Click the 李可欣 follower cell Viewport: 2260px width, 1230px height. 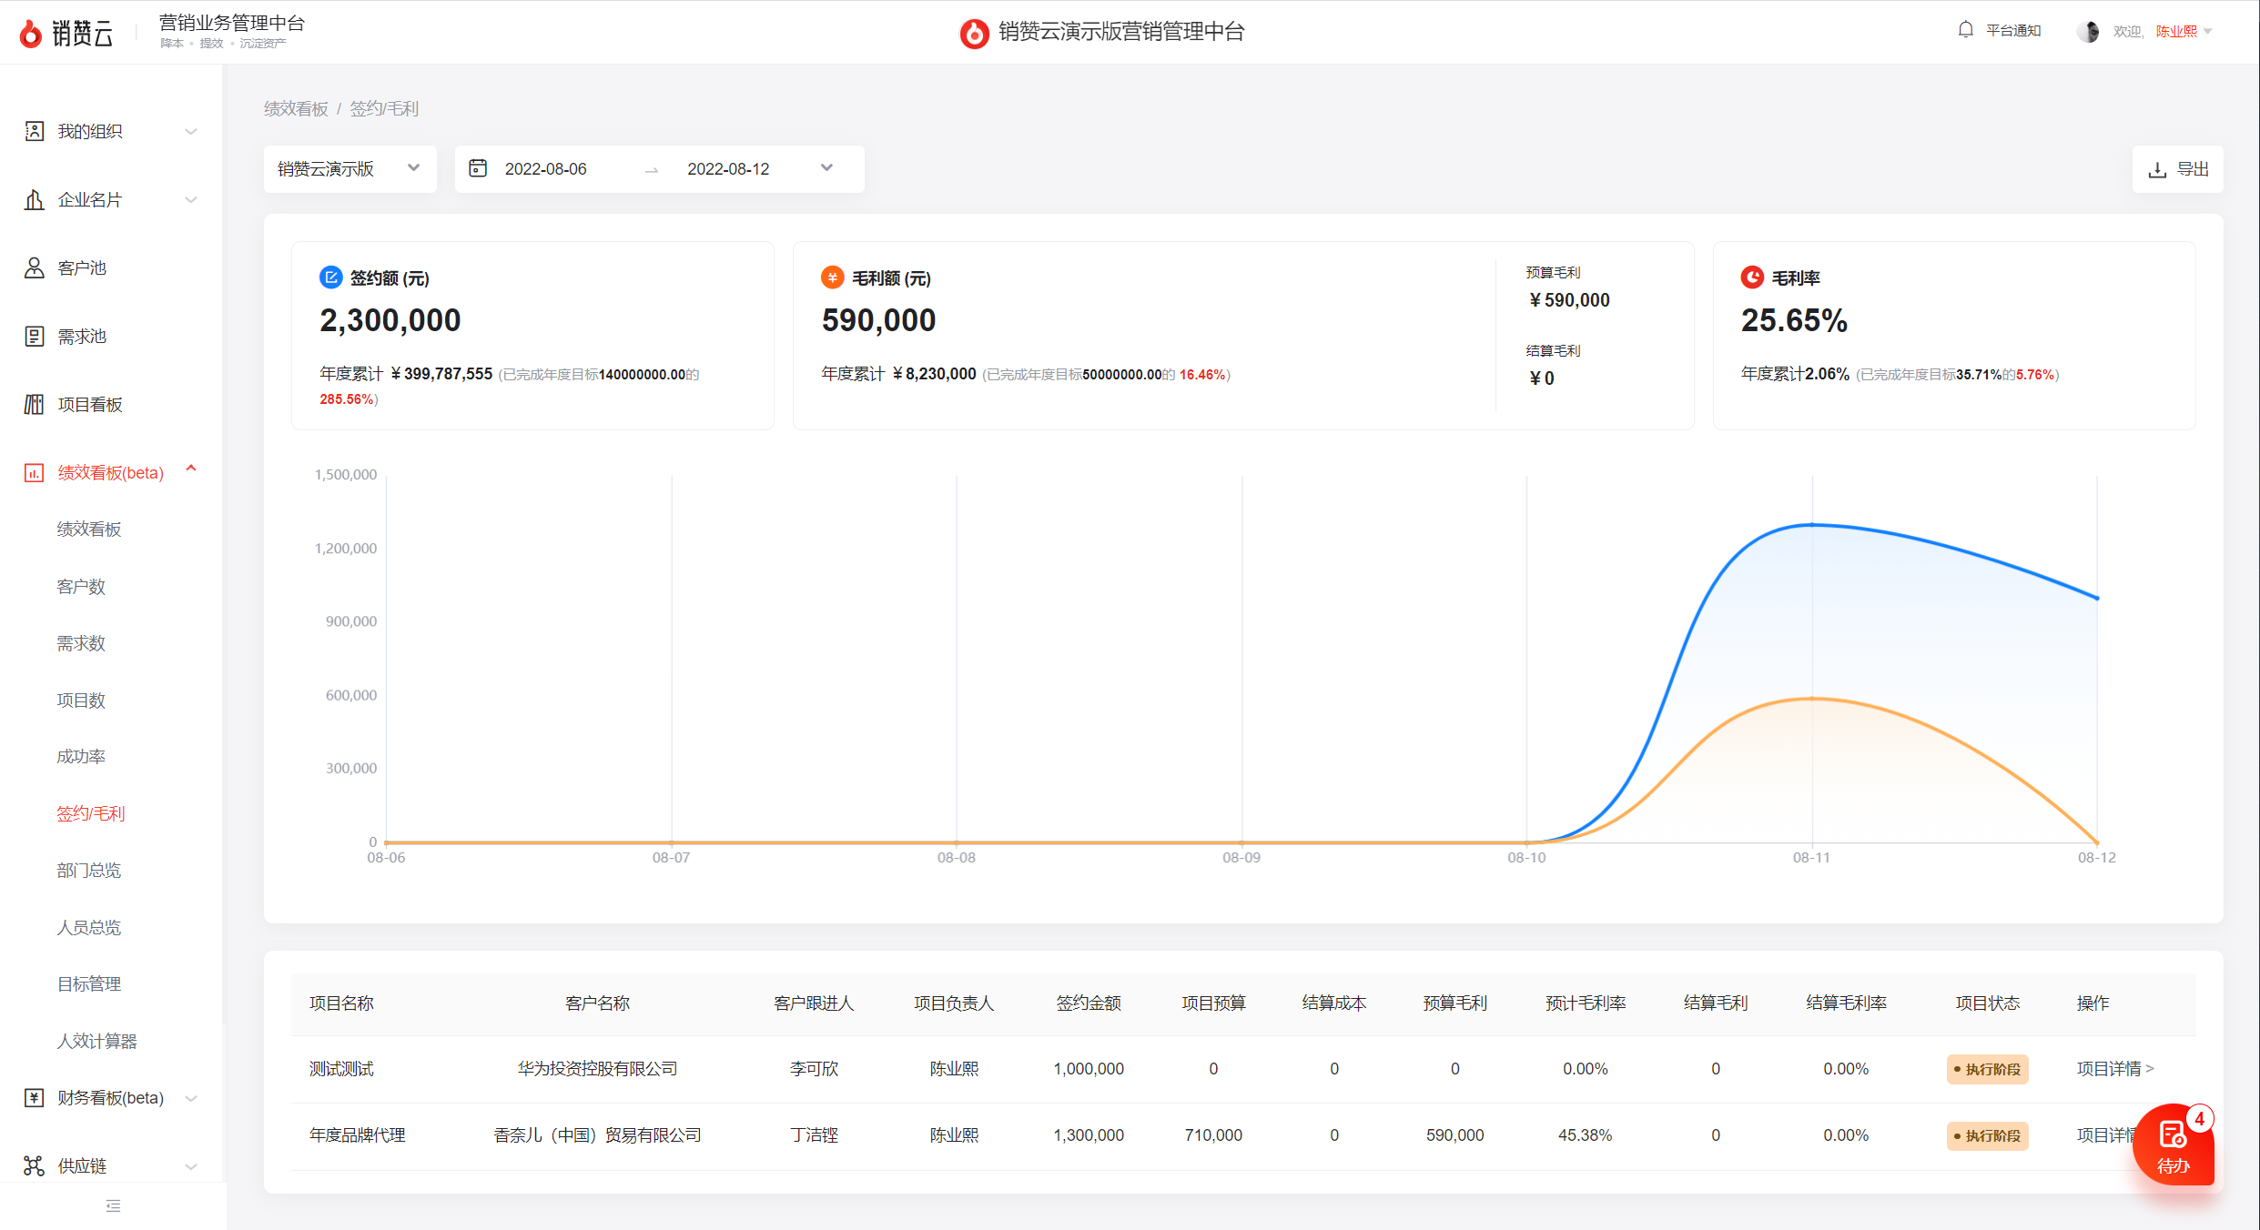[814, 1068]
